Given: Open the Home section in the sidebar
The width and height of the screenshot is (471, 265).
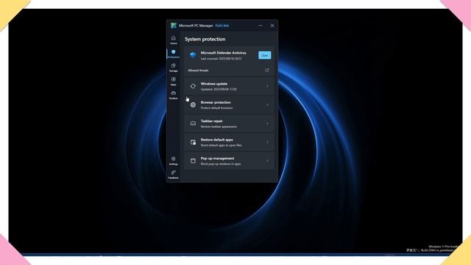Looking at the screenshot, I should tap(174, 40).
